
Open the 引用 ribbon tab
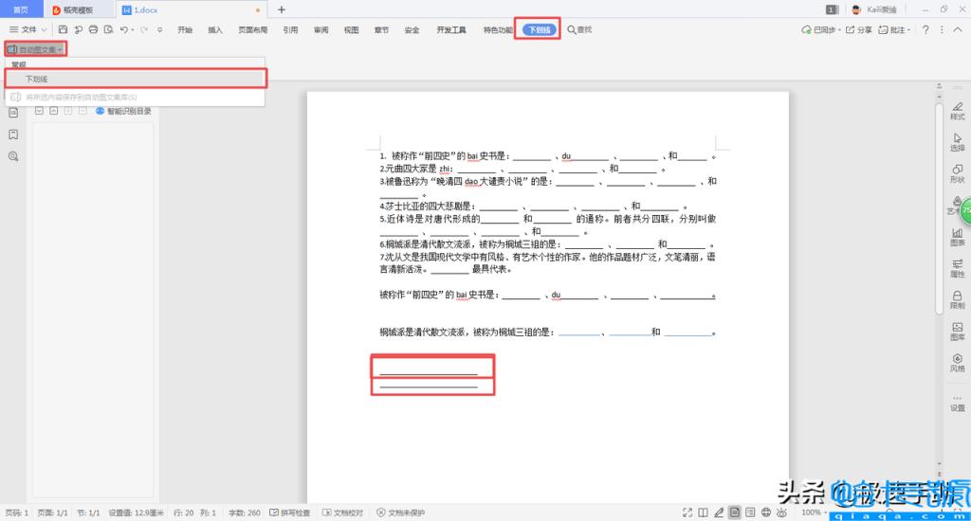[x=290, y=29]
